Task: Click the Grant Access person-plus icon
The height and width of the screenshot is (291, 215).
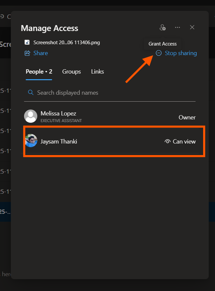Action: point(162,28)
